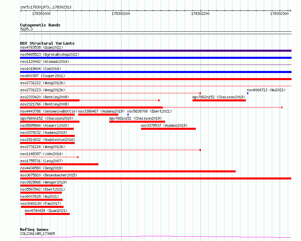The height and width of the screenshot is (241, 301).
Task: Open nsv6064713 (Wu2021) variant label
Action: pyautogui.click(x=266, y=90)
